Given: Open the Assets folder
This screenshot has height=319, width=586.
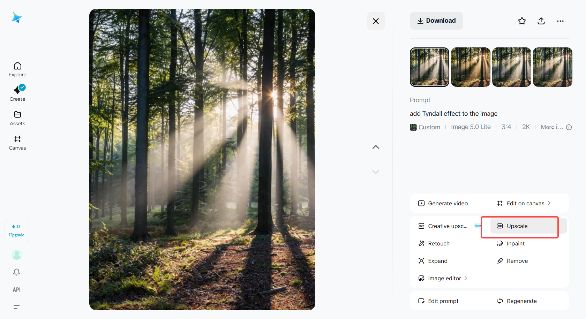Looking at the screenshot, I should (17, 118).
